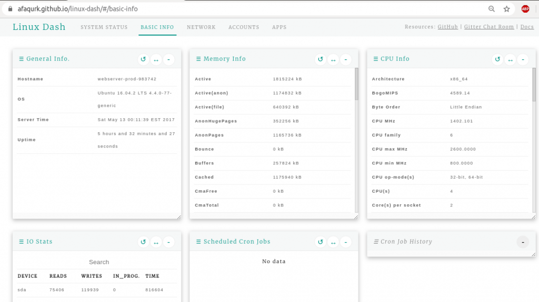This screenshot has width=539, height=302.
Task: Minimize the General Info panel
Action: (168, 59)
